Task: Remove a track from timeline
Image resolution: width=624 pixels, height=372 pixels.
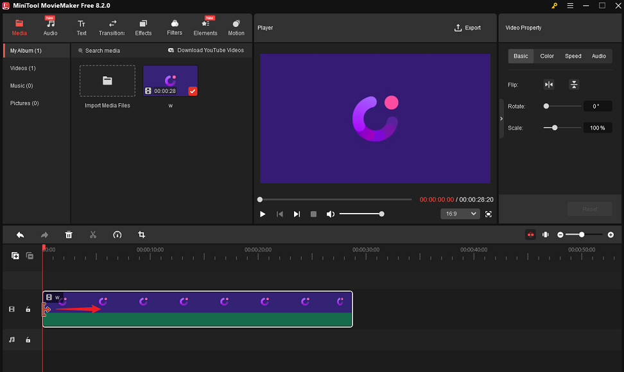Action: (x=30, y=255)
